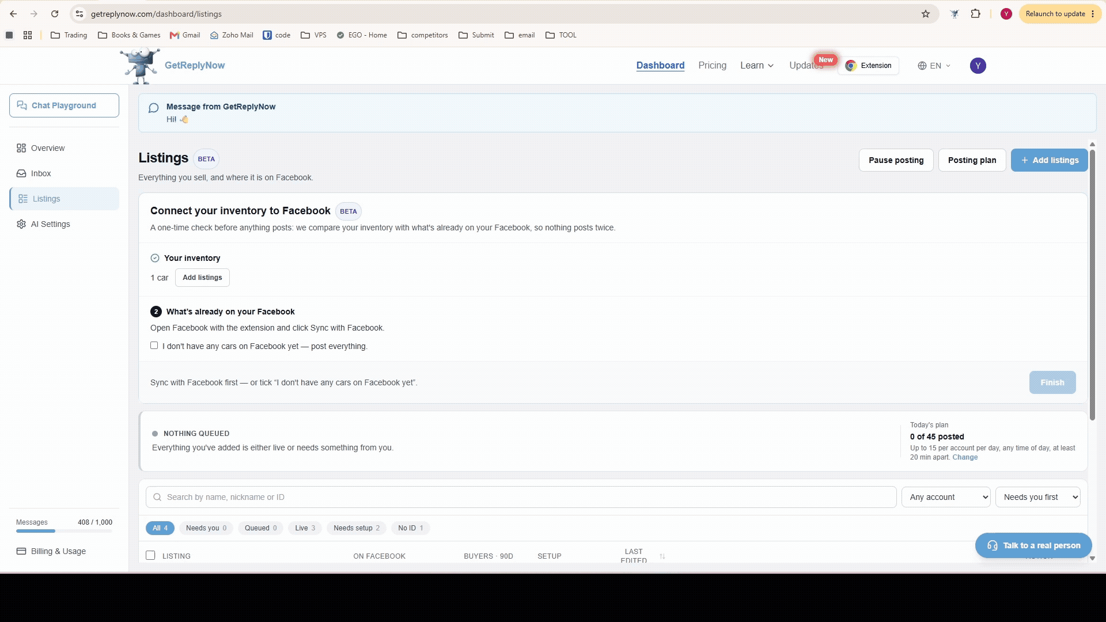Open AI Settings in the sidebar
The height and width of the screenshot is (622, 1106).
click(64, 224)
